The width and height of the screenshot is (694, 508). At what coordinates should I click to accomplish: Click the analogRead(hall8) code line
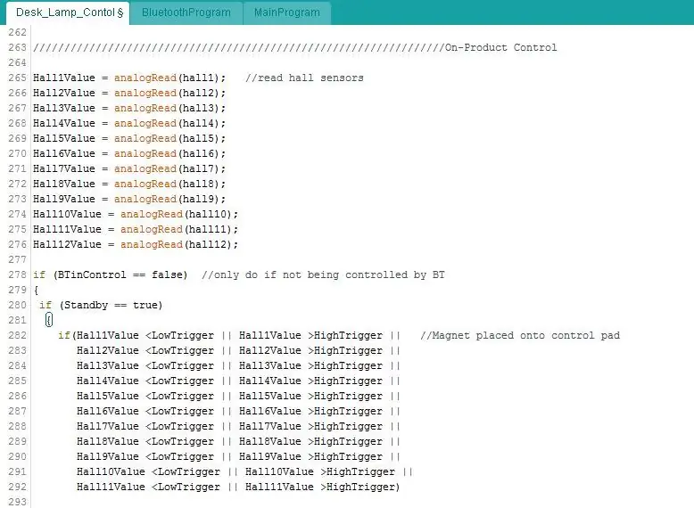click(129, 184)
